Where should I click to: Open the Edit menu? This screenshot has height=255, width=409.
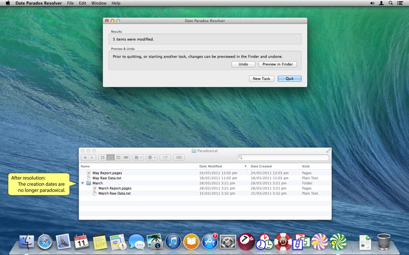(x=82, y=3)
